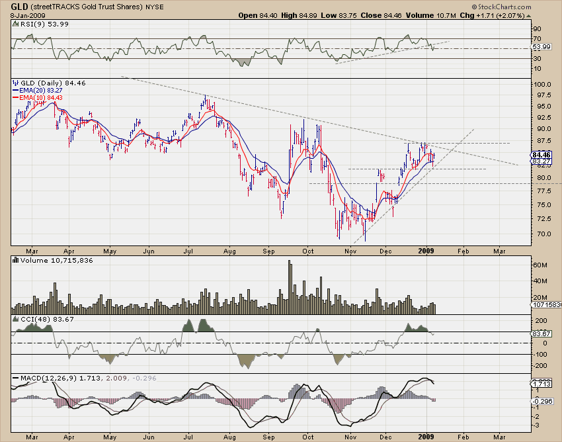Click the MACD line legend icon
Screen dimensions: 562x442
[x=16, y=378]
